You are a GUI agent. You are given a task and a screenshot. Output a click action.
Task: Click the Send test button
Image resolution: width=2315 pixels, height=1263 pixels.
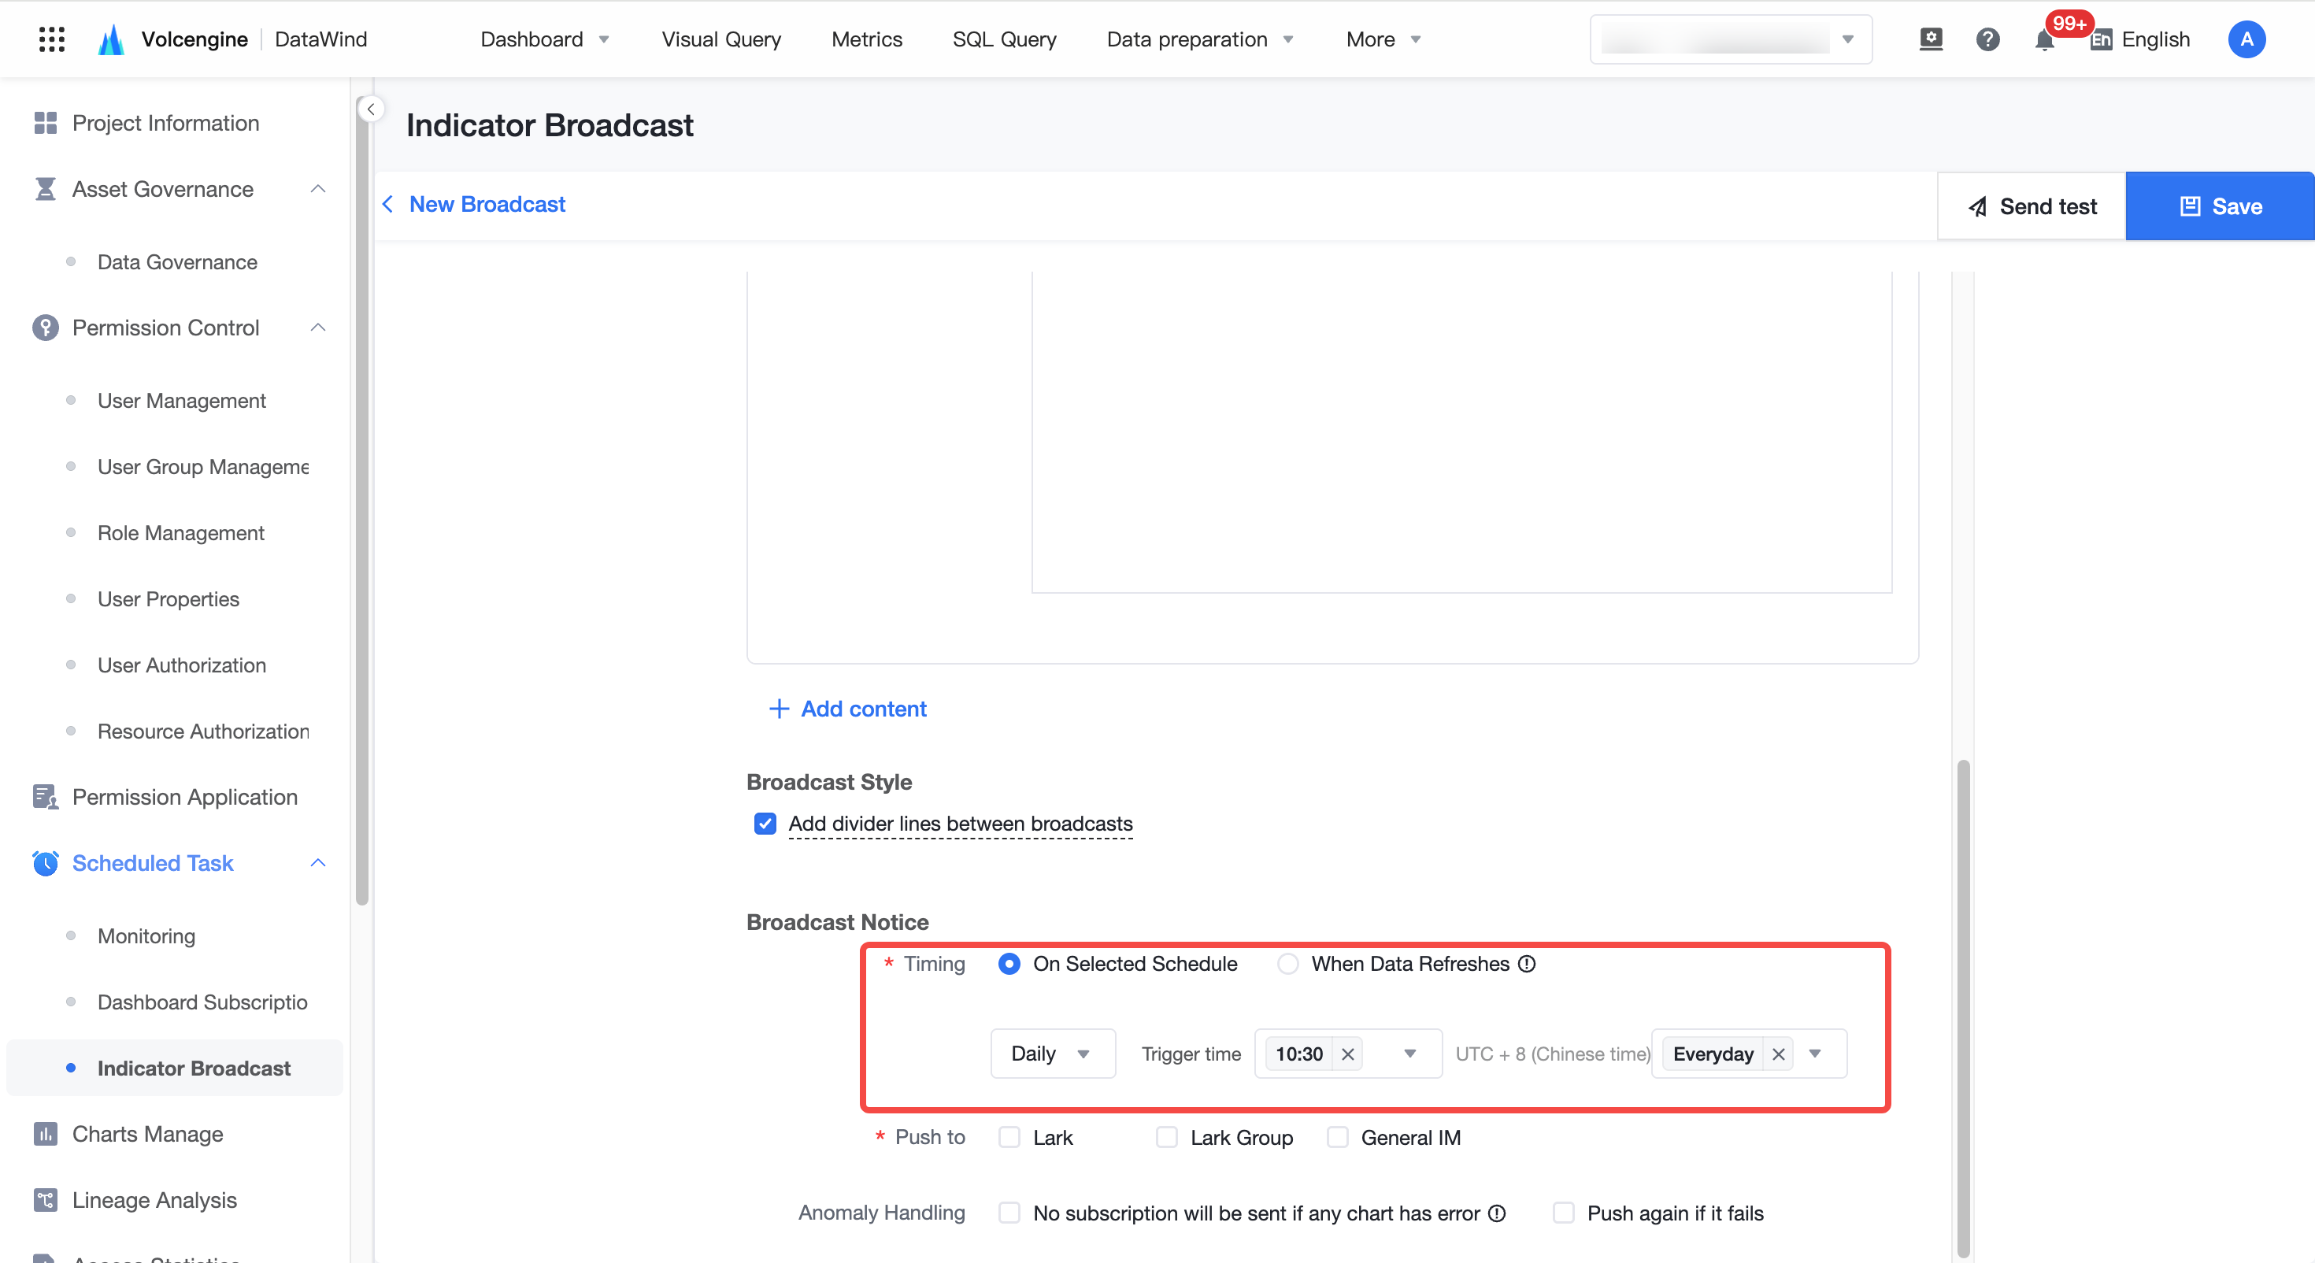tap(2032, 206)
